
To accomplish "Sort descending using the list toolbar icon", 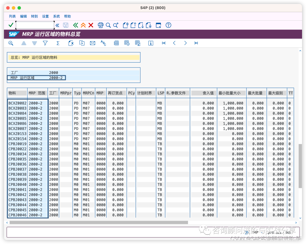I will coord(34,43).
